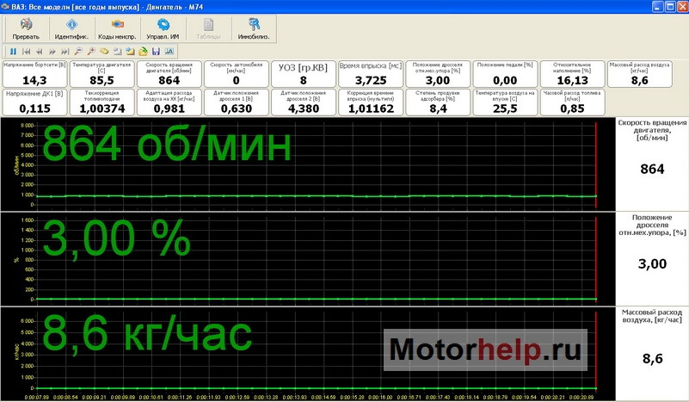The width and height of the screenshot is (689, 402).
Task: Zoom out the graph with minus magnifier
Action: pyautogui.click(x=78, y=52)
